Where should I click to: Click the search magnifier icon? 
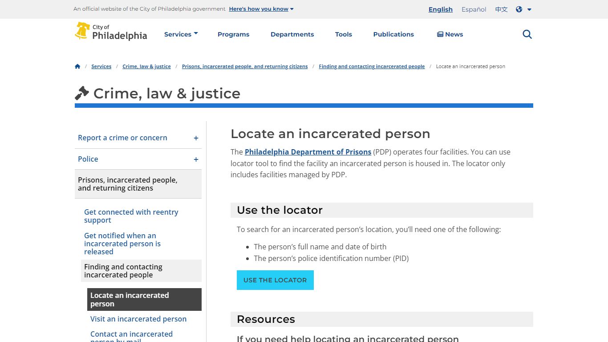(x=527, y=34)
